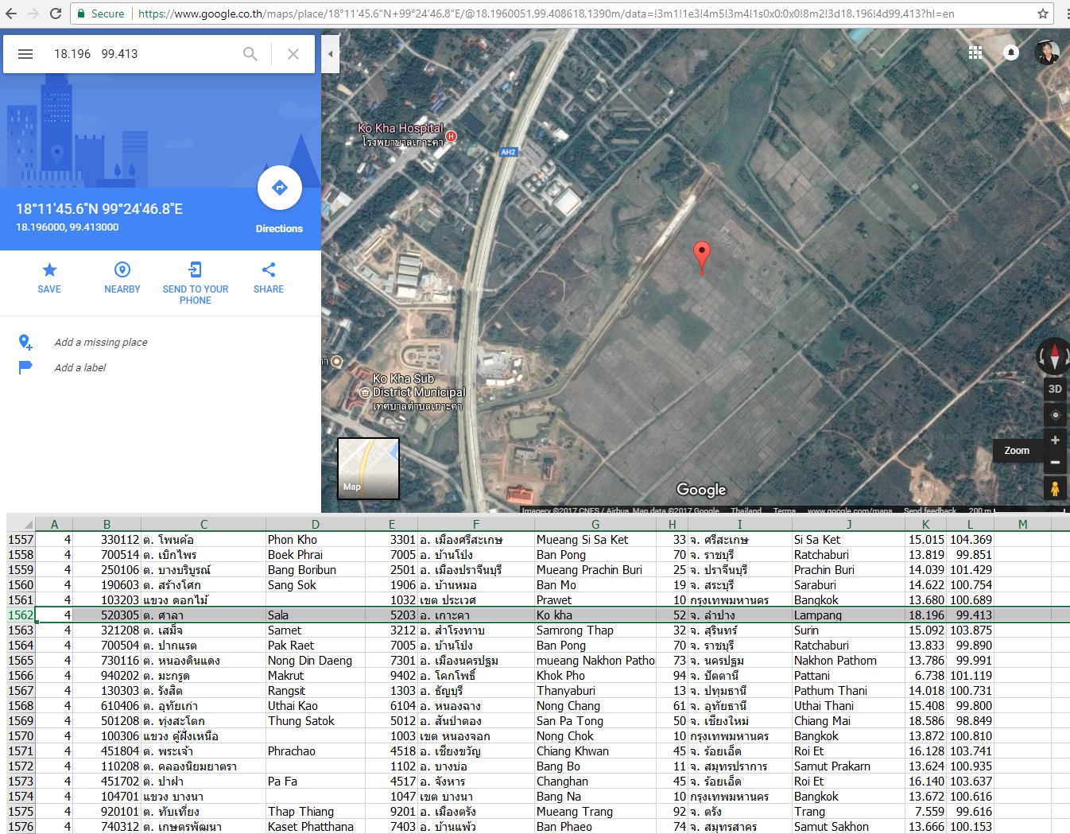
Task: Find Nearby places
Action: tap(122, 277)
